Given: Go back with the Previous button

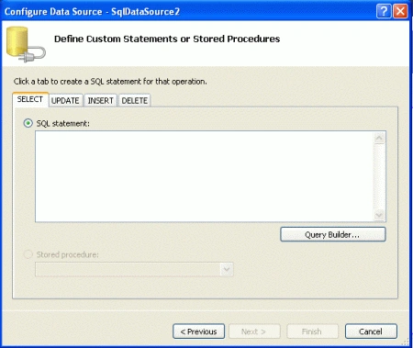Looking at the screenshot, I should 199,331.
